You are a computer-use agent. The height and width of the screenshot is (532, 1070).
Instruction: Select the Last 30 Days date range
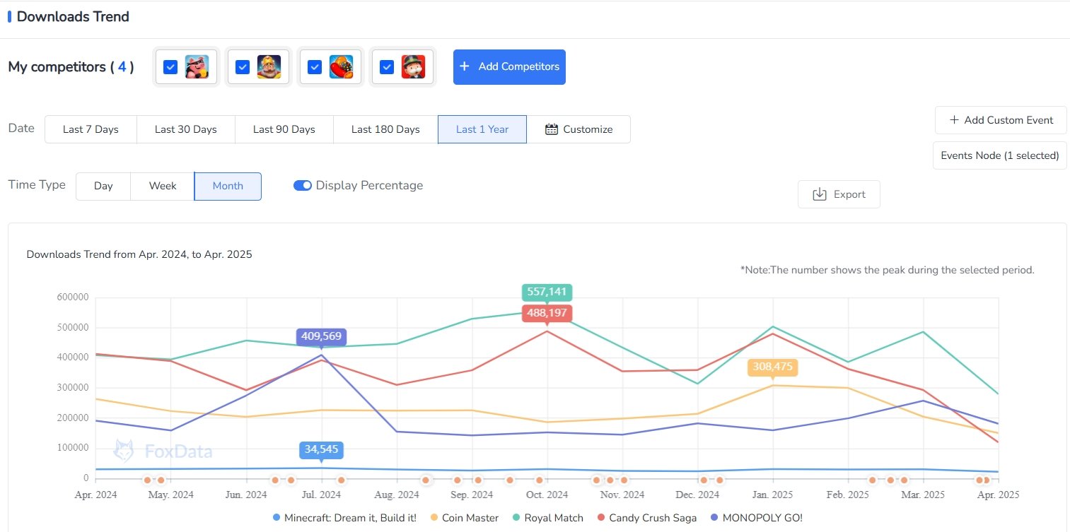[185, 129]
